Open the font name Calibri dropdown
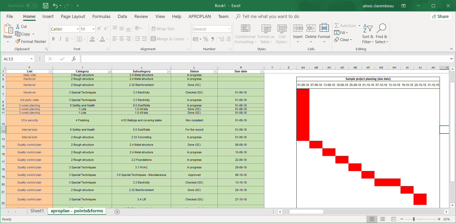This screenshot has width=456, height=223. (78, 29)
